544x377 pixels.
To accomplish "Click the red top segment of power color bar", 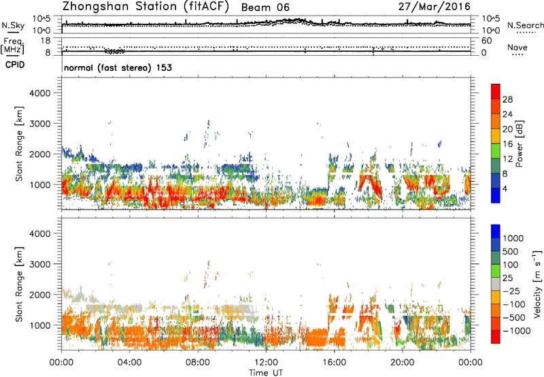I will [x=496, y=91].
